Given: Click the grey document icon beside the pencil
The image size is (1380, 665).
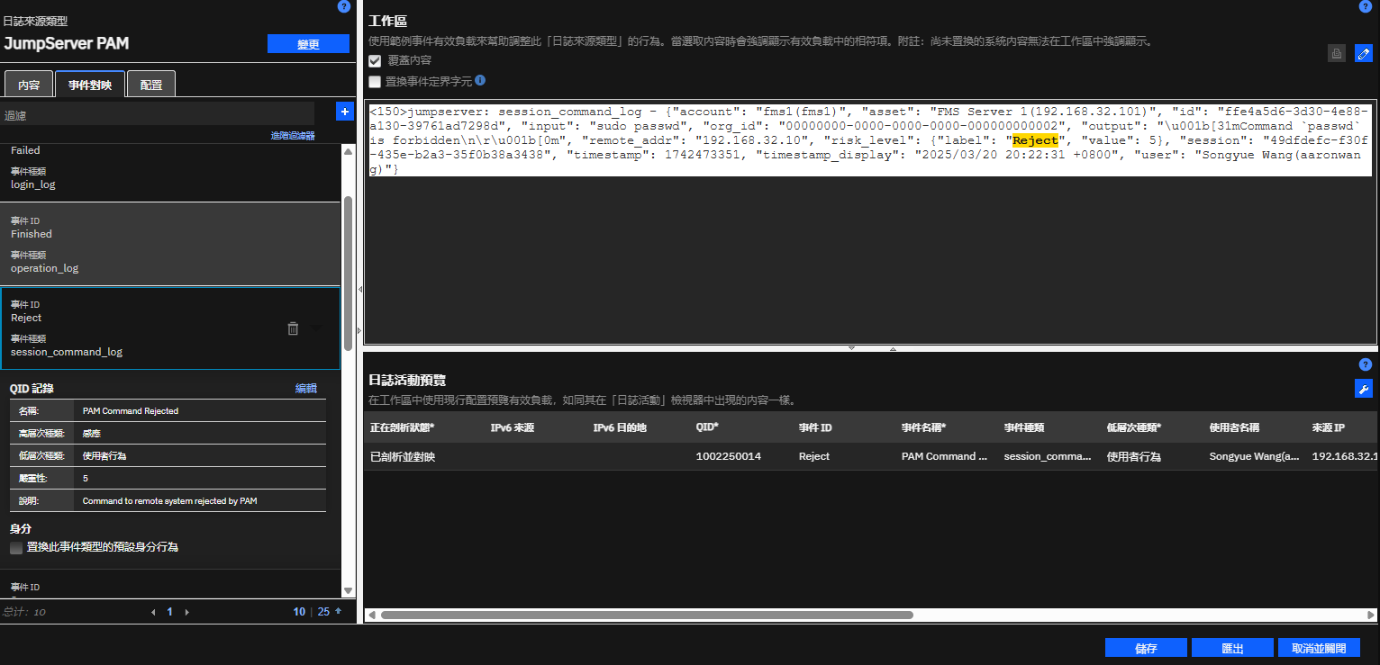Looking at the screenshot, I should pyautogui.click(x=1337, y=53).
